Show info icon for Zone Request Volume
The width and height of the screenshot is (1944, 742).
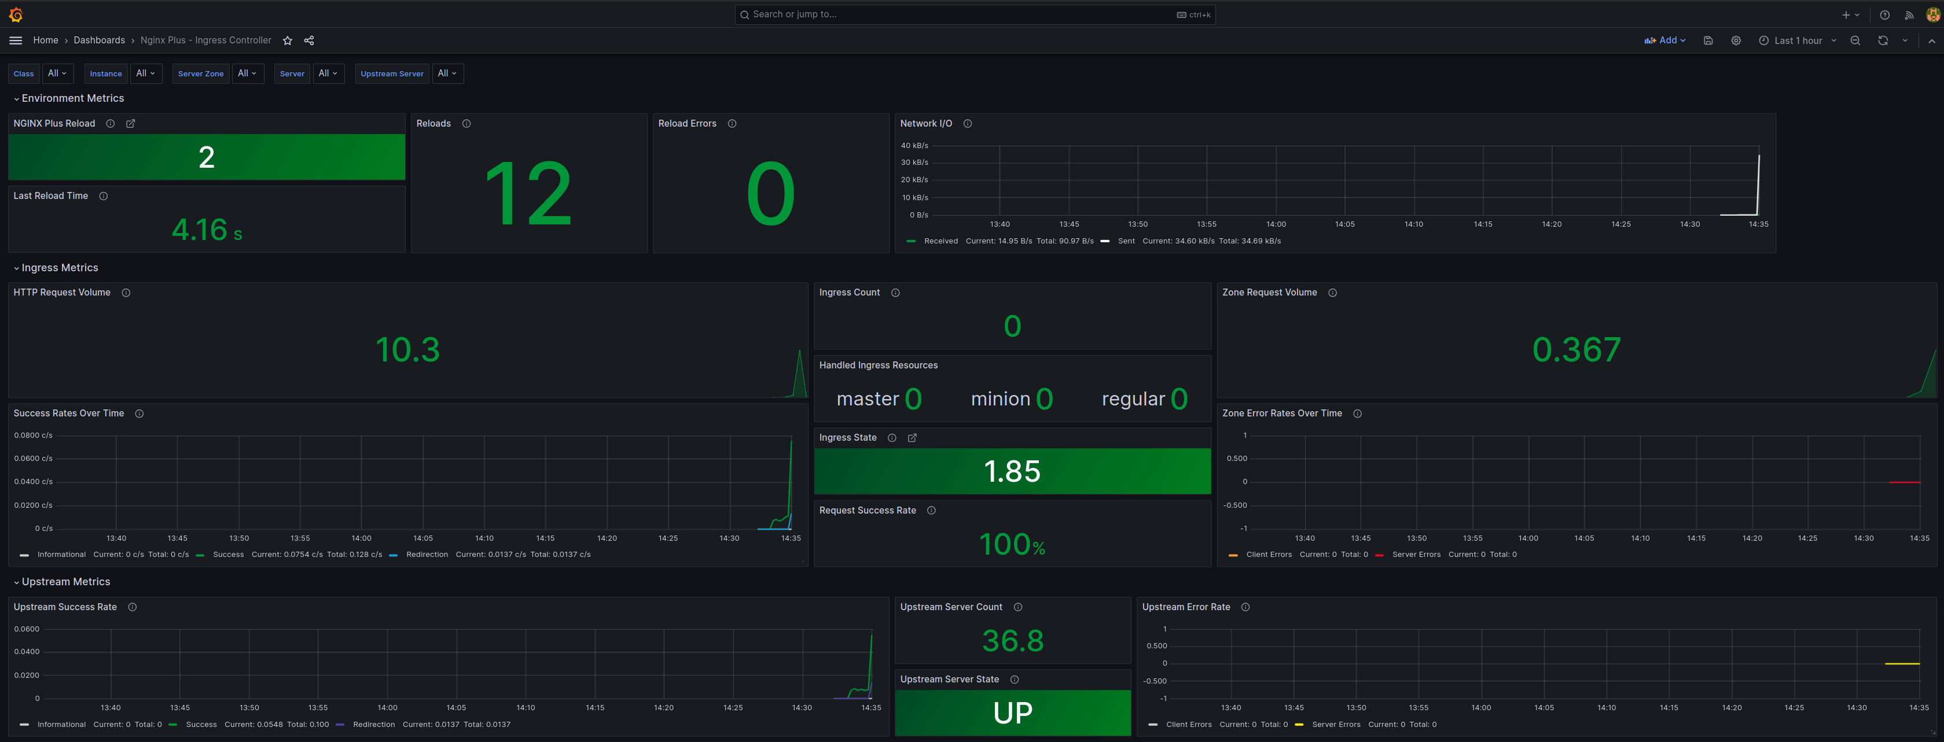pyautogui.click(x=1333, y=293)
